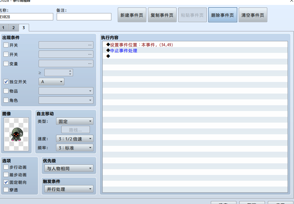Select the 中止事件处理 command line
This screenshot has width=294, height=204.
[195, 50]
